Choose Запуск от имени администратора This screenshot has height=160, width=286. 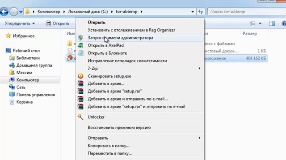pyautogui.click(x=140, y=38)
